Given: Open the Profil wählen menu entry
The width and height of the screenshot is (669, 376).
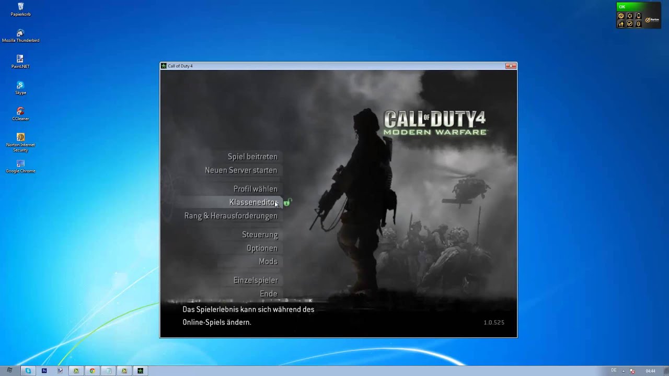Looking at the screenshot, I should click(256, 189).
